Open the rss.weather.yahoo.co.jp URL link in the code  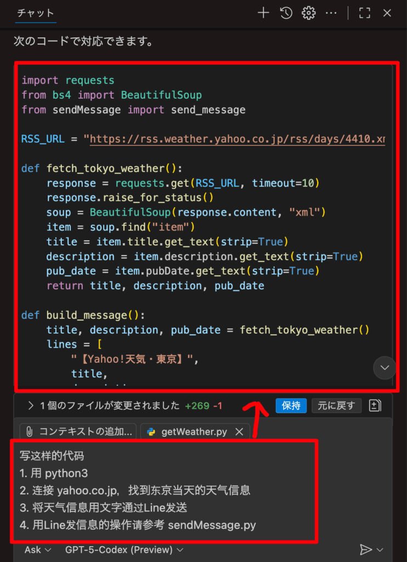pyautogui.click(x=237, y=139)
